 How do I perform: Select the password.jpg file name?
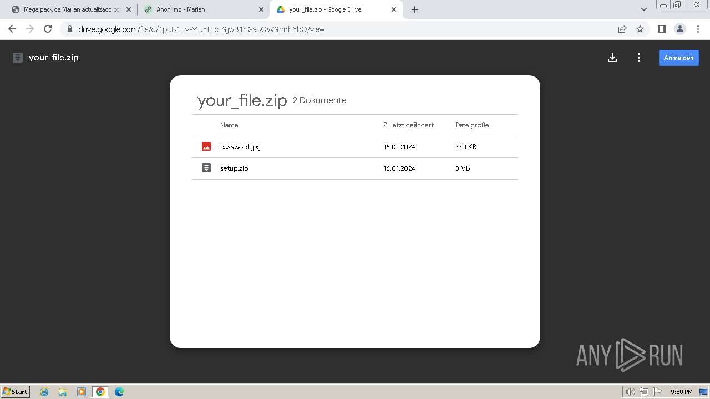[x=240, y=147]
